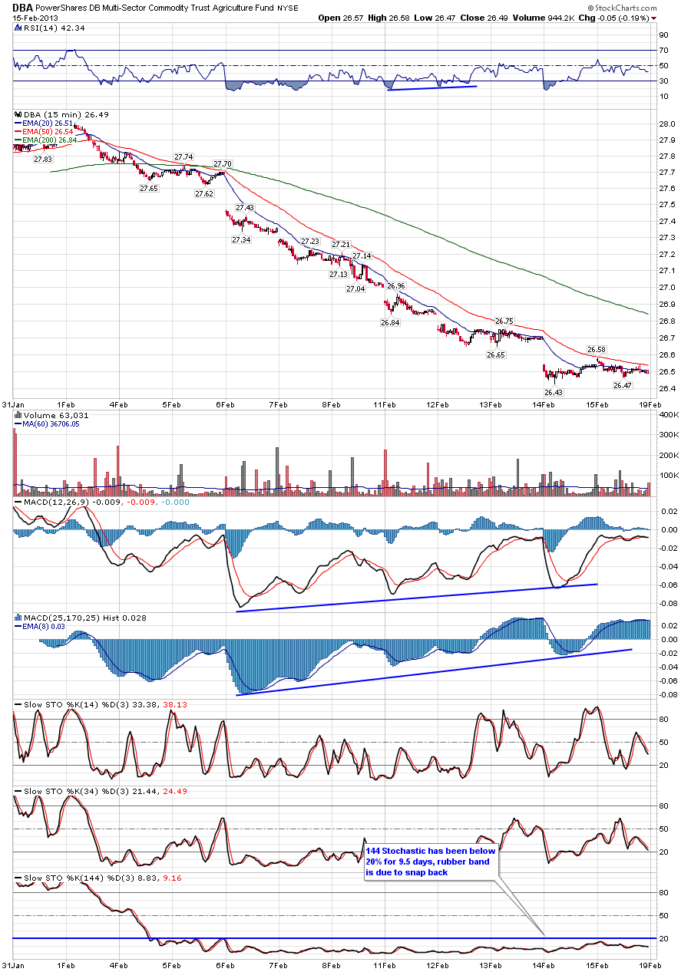Click the EMA(20) 26.51 legend entry
The width and height of the screenshot is (691, 972).
[x=48, y=123]
